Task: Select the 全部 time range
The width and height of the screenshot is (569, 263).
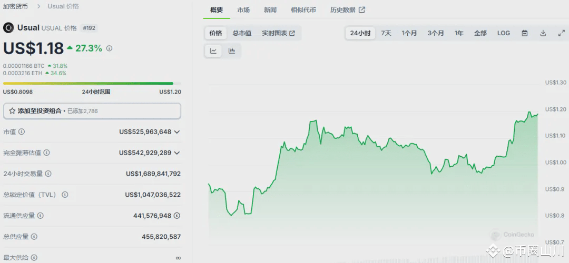Action: coord(480,33)
